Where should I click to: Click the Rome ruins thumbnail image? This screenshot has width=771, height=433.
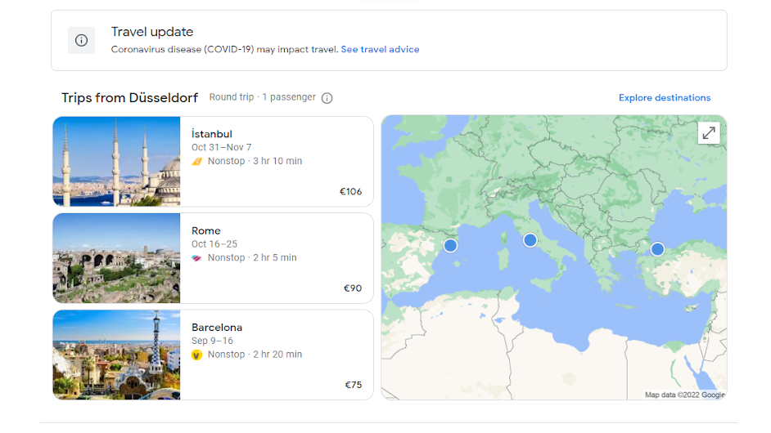116,258
